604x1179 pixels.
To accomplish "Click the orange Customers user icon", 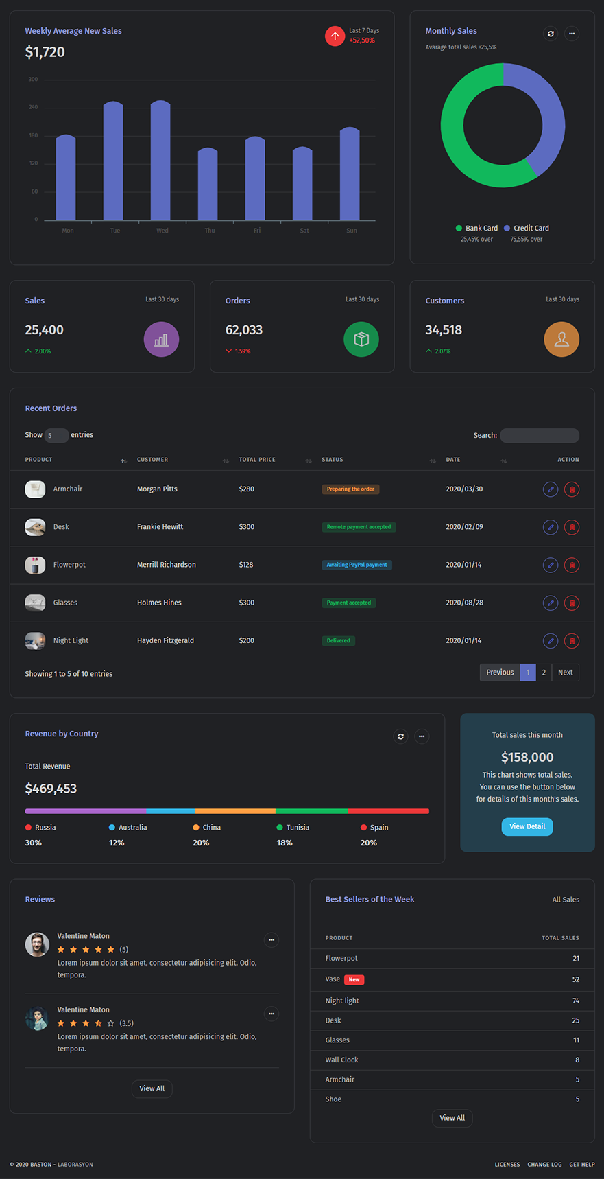I will click(561, 340).
